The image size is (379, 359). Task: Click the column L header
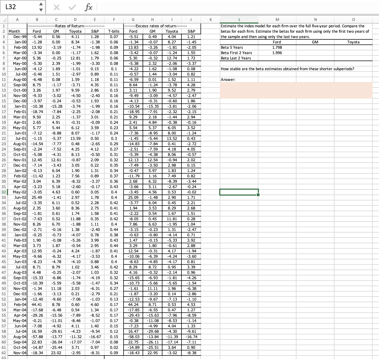pos(239,19)
